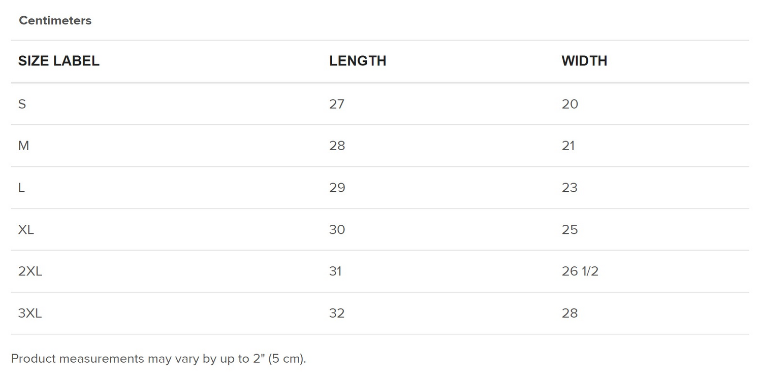Image resolution: width=762 pixels, height=381 pixels.
Task: Click the width value 20 for size S
Action: pos(570,104)
